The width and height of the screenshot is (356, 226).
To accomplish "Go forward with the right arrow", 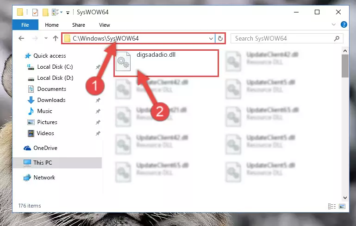I will (x=35, y=38).
